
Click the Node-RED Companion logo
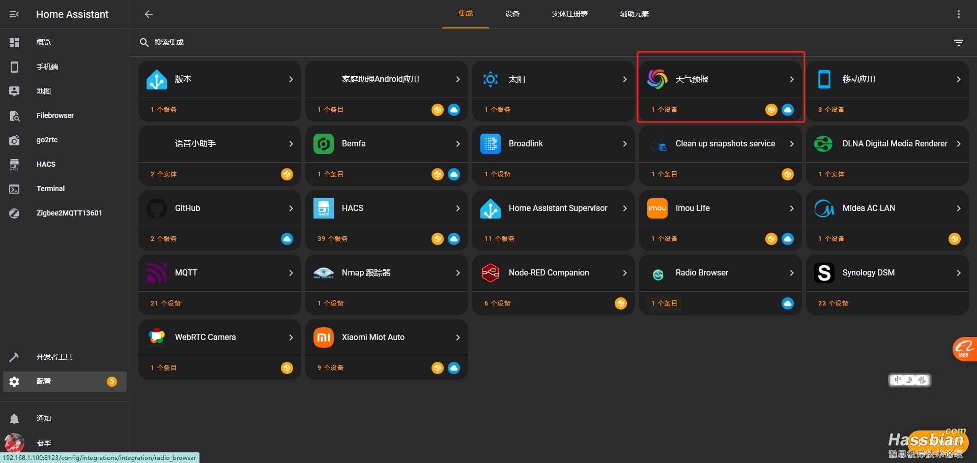point(491,273)
